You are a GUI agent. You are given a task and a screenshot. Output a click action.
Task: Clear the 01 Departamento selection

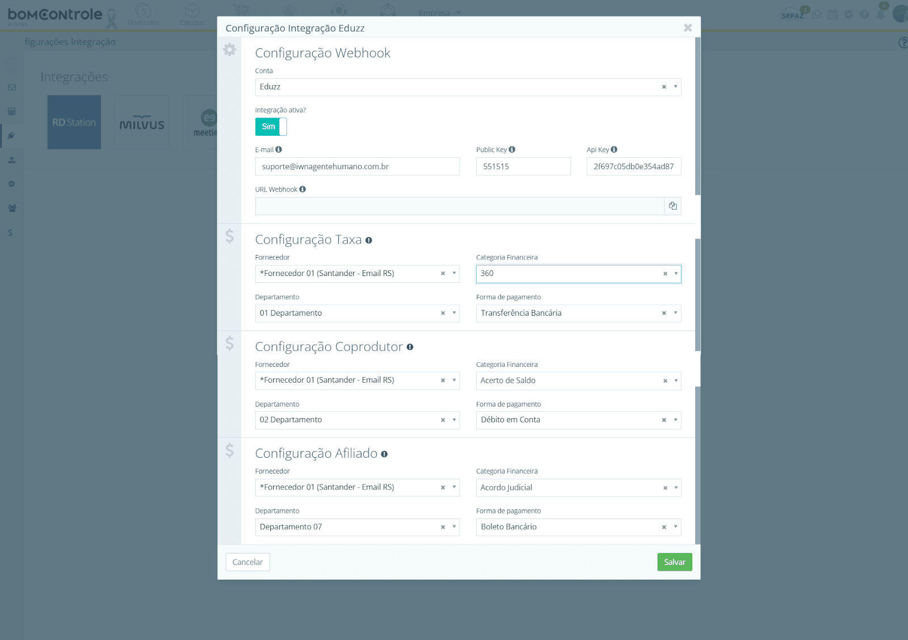coord(443,313)
